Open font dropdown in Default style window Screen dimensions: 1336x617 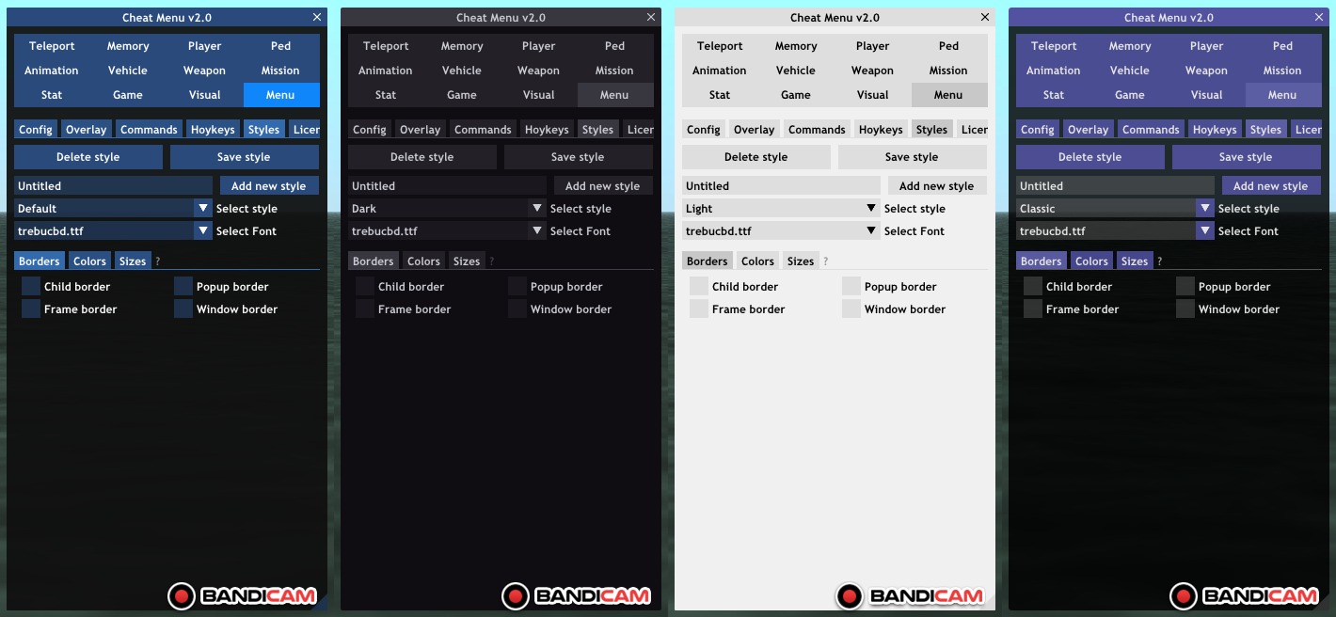(113, 230)
